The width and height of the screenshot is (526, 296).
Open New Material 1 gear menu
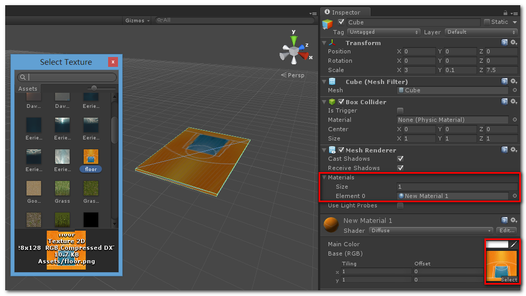(x=514, y=220)
